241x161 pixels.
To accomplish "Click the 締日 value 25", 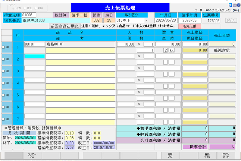I will [x=109, y=21].
